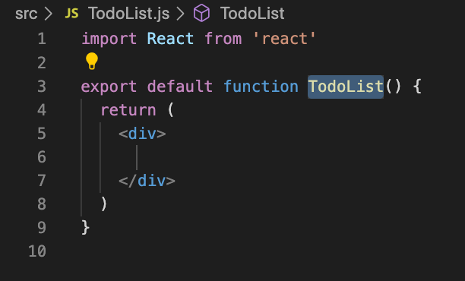
Task: Place cursor on empty line 6
Action: 237,157
